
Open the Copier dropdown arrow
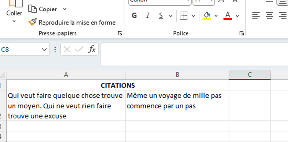point(64,9)
